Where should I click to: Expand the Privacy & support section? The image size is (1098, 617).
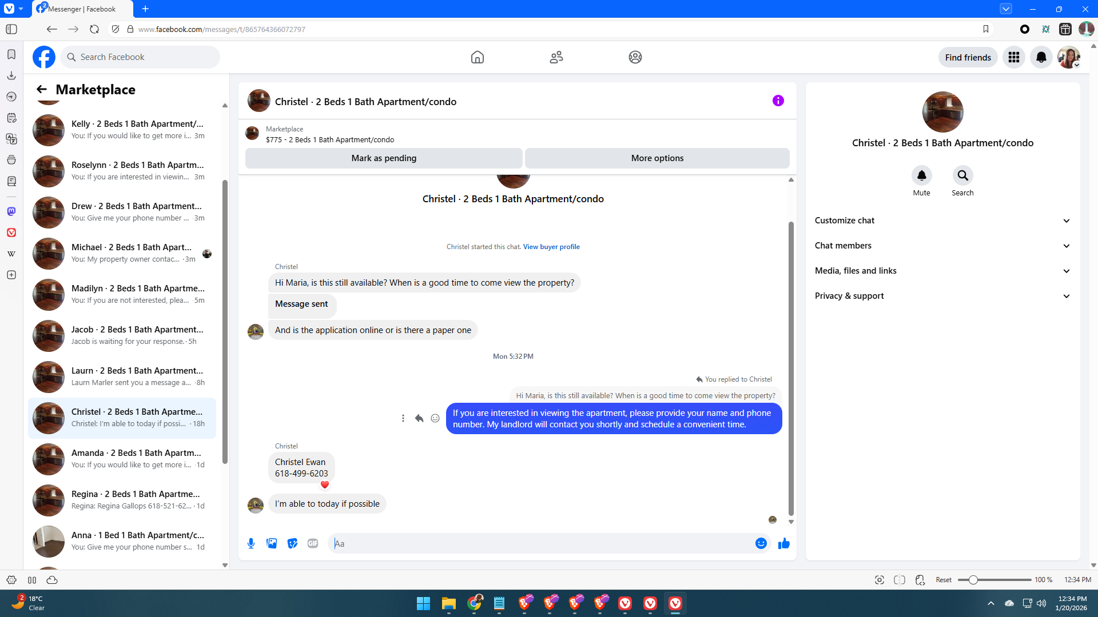(x=942, y=296)
